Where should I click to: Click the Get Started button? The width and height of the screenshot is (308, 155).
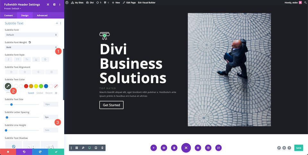[x=111, y=105]
